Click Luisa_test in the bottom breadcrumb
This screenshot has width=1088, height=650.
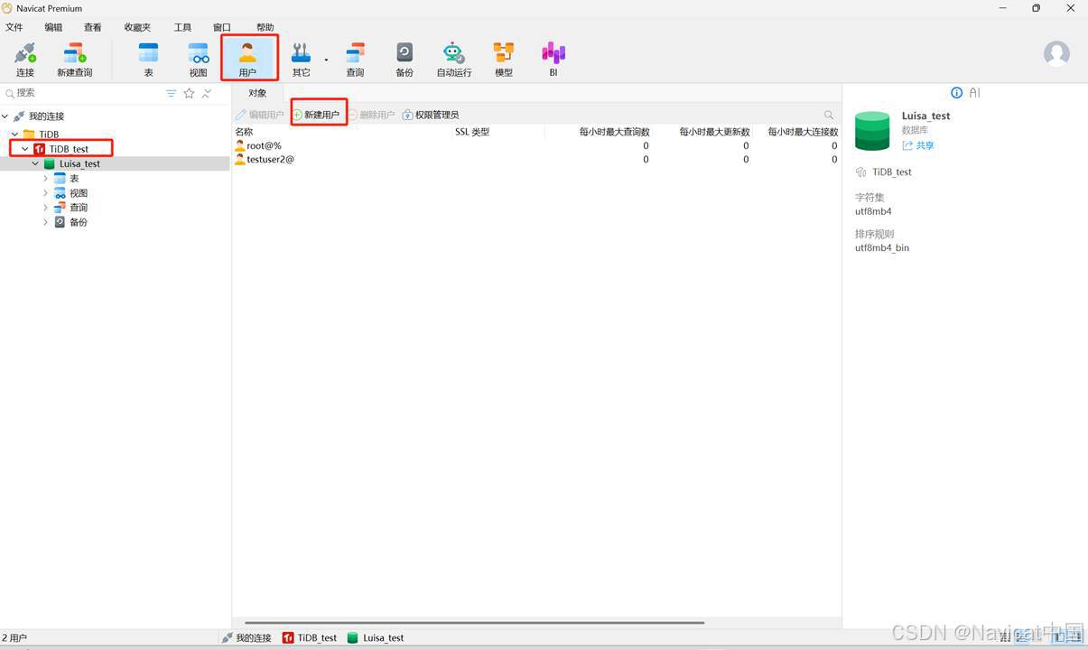[x=376, y=637]
